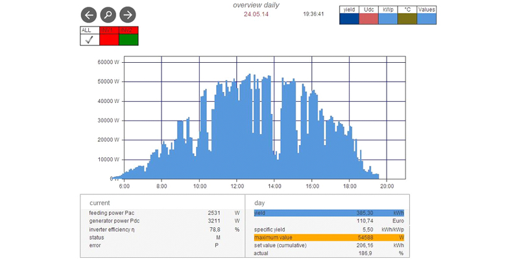Viewport: 519px width, 259px height.
Task: Select the Udc legend label
Action: pyautogui.click(x=368, y=10)
